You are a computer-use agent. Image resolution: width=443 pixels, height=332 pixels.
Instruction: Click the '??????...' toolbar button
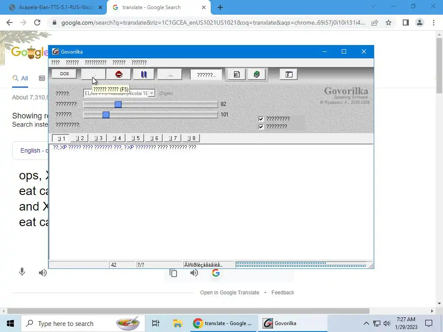coord(206,75)
